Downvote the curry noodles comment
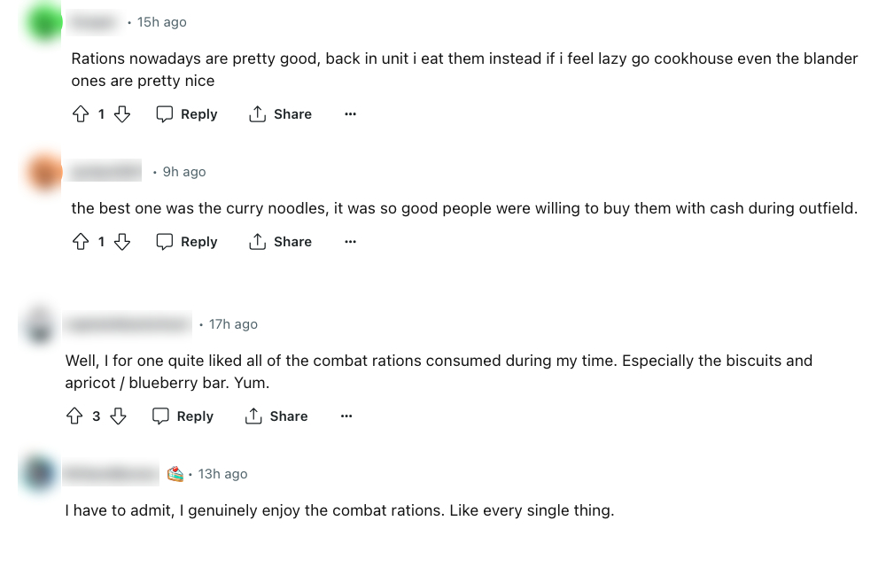 click(x=122, y=242)
